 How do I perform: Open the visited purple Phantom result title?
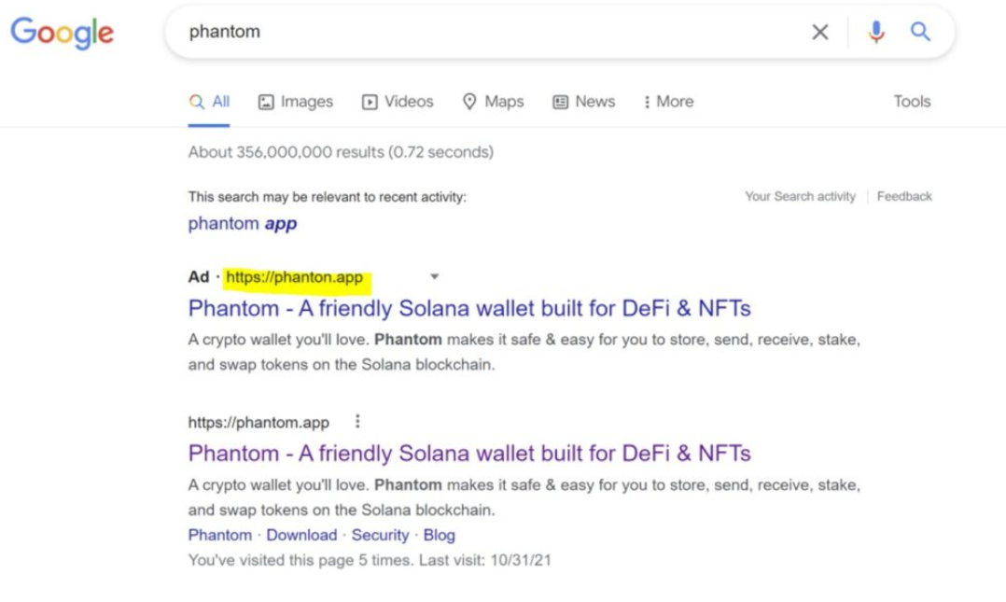click(x=469, y=454)
